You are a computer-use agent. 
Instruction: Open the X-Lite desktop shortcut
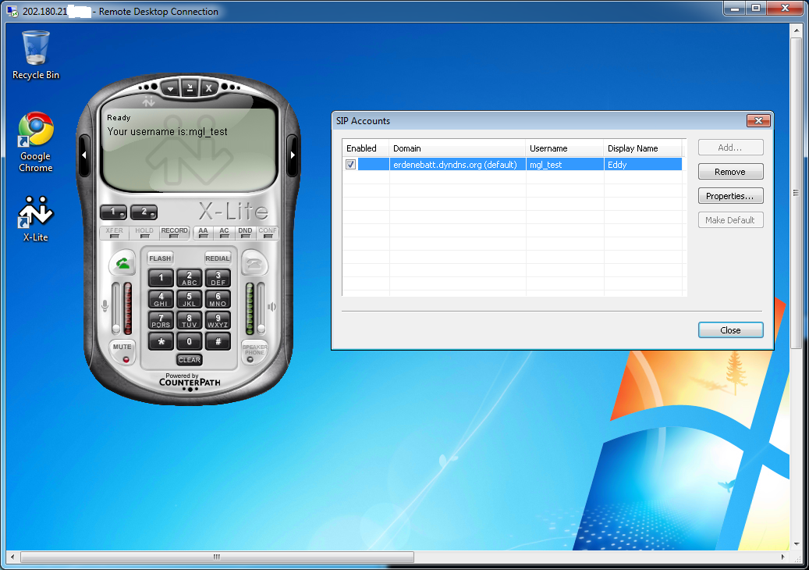(36, 219)
